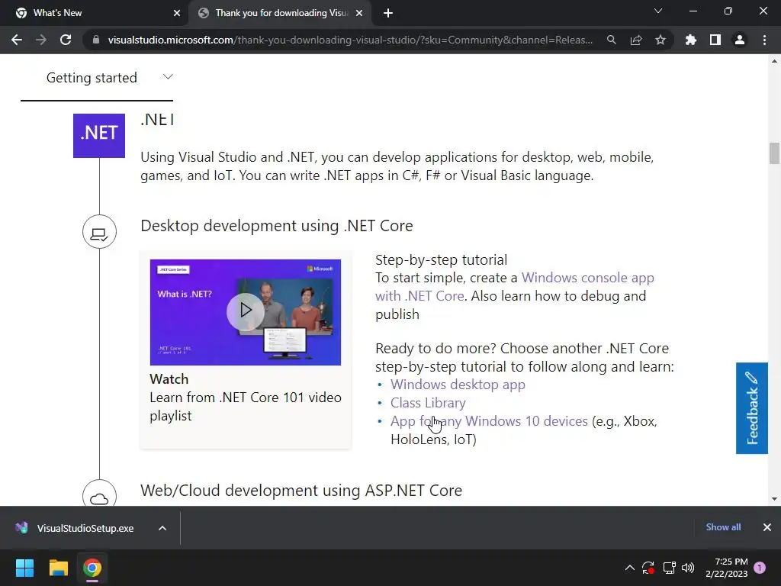This screenshot has width=781, height=586.
Task: Open a new browser tab
Action: [388, 13]
